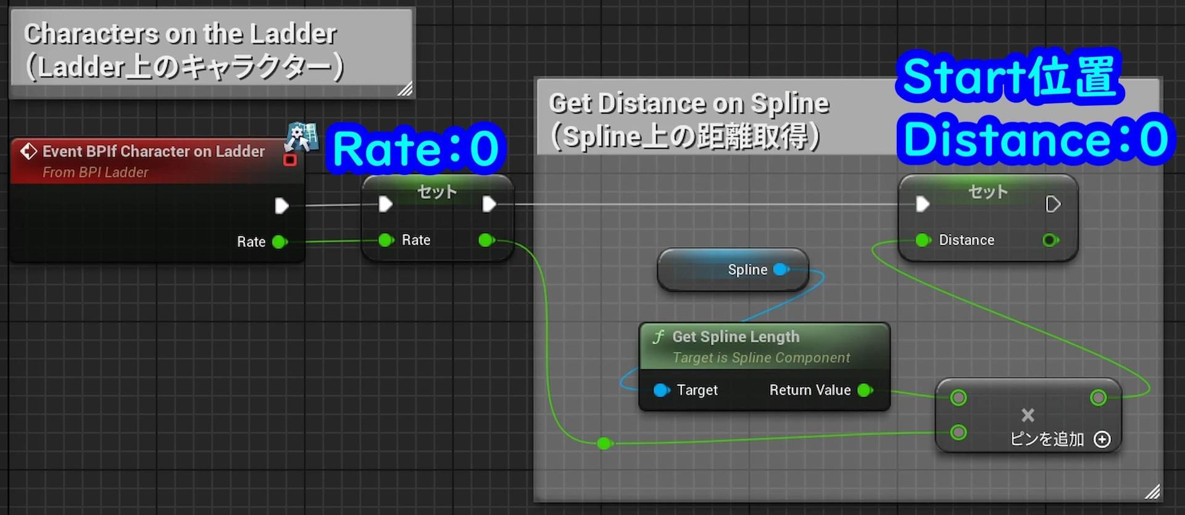Click the Set Rate node green output pin
Viewport: 1185px width, 515px height.
click(x=486, y=240)
